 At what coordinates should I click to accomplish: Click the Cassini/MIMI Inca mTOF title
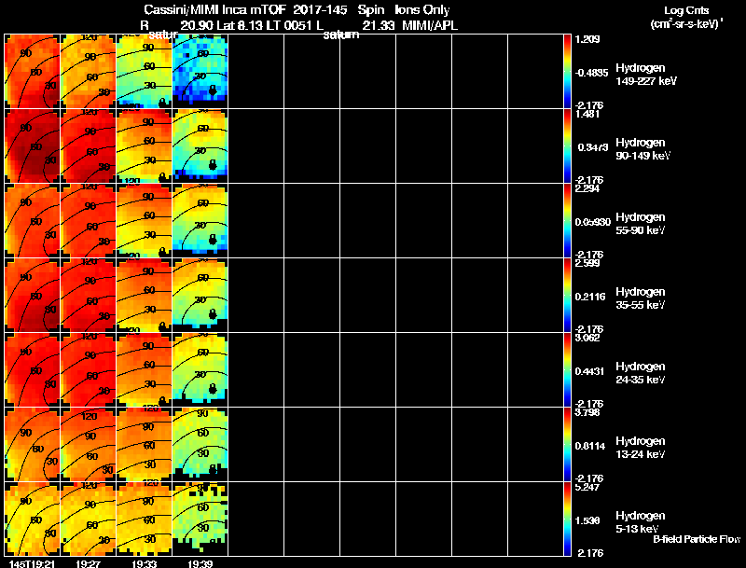click(x=214, y=10)
